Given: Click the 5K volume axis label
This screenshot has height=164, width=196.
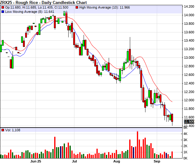Looking at the screenshot, I should pyautogui.click(x=186, y=134).
